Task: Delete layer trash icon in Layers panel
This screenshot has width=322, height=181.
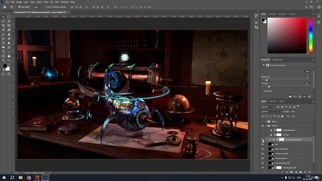Action: click(309, 172)
